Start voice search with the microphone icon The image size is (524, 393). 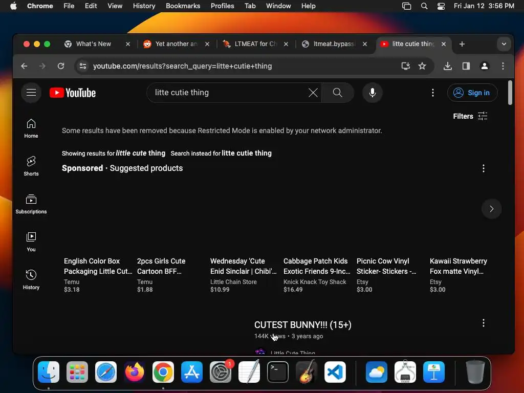(x=373, y=93)
